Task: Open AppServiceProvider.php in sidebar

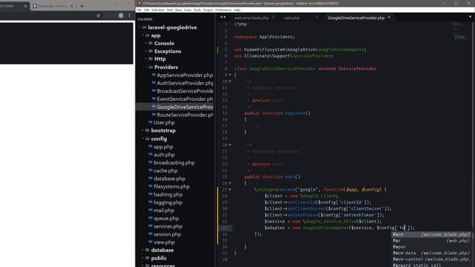Action: point(185,75)
